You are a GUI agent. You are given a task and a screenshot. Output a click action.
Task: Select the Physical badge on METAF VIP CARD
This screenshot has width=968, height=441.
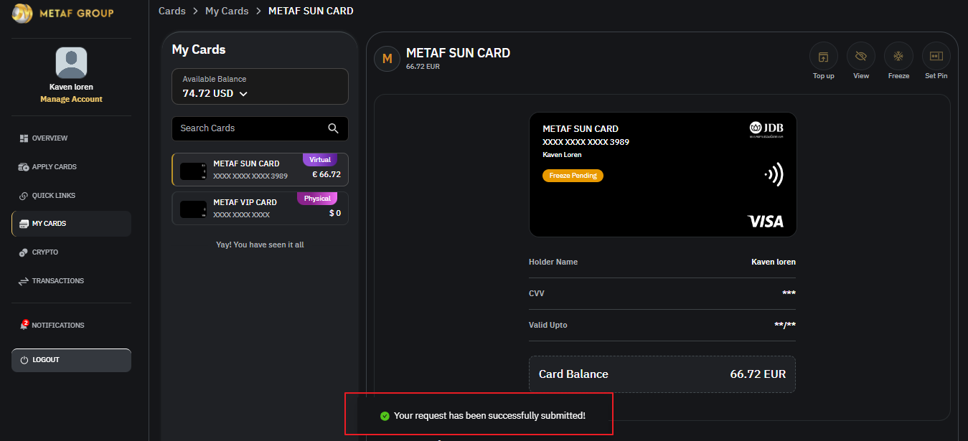[317, 198]
